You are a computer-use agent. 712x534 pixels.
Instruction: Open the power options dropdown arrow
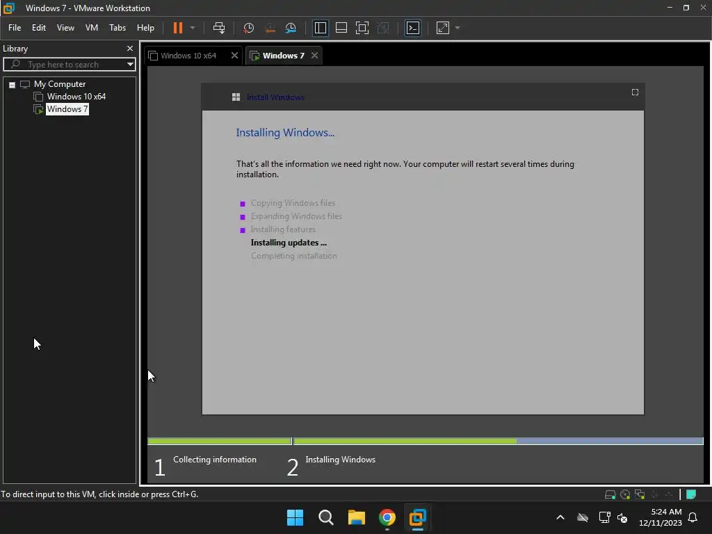[193, 28]
